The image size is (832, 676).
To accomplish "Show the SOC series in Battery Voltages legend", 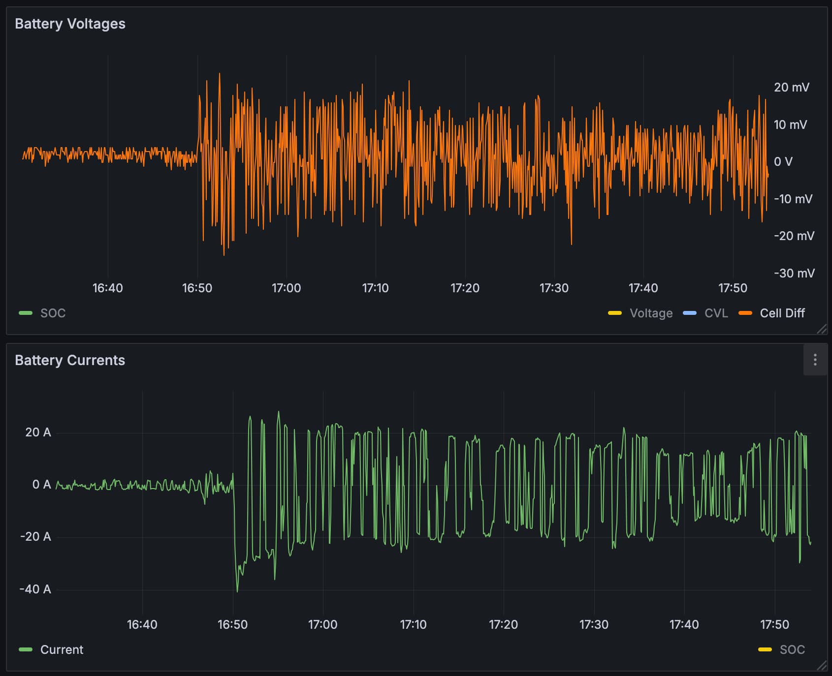I will pos(53,313).
